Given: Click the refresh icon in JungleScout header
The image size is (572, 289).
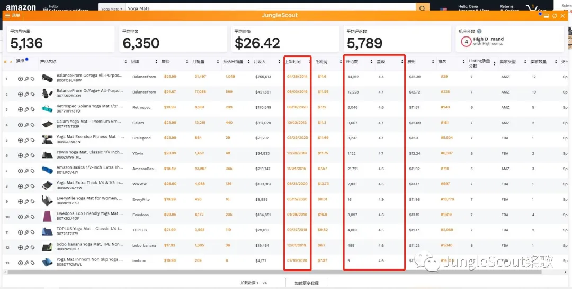Looking at the screenshot, I should coord(555,16).
